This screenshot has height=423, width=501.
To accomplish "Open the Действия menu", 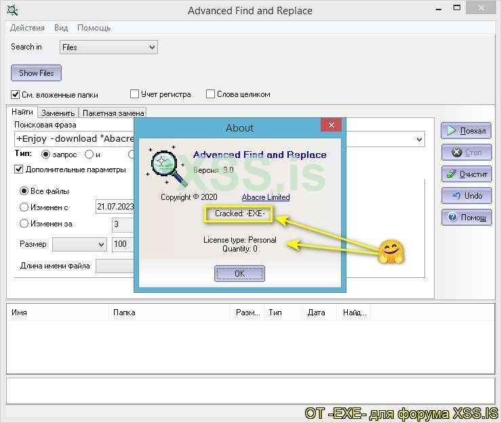I will [x=27, y=28].
